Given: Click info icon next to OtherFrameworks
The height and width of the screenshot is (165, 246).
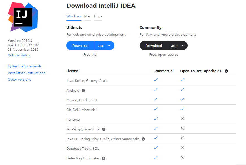Looking at the screenshot, I should pyautogui.click(x=143, y=139).
